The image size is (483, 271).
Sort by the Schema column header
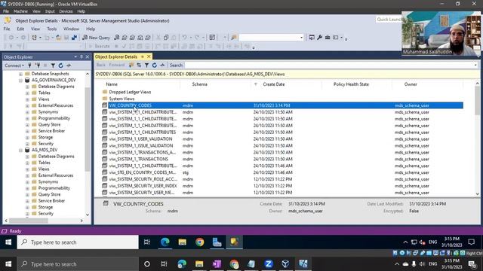click(x=199, y=84)
